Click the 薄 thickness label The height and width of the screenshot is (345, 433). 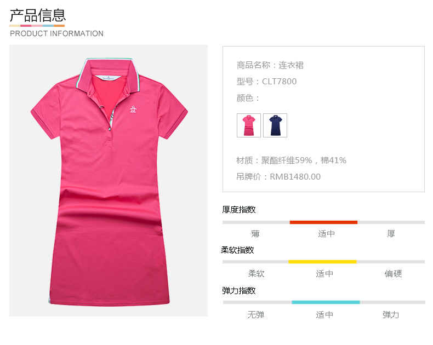point(255,234)
